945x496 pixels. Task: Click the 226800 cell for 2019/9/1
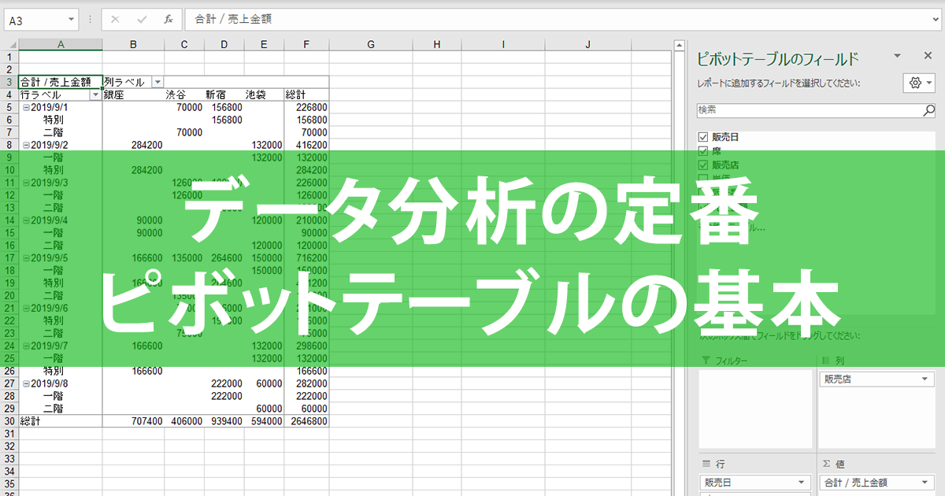point(306,107)
